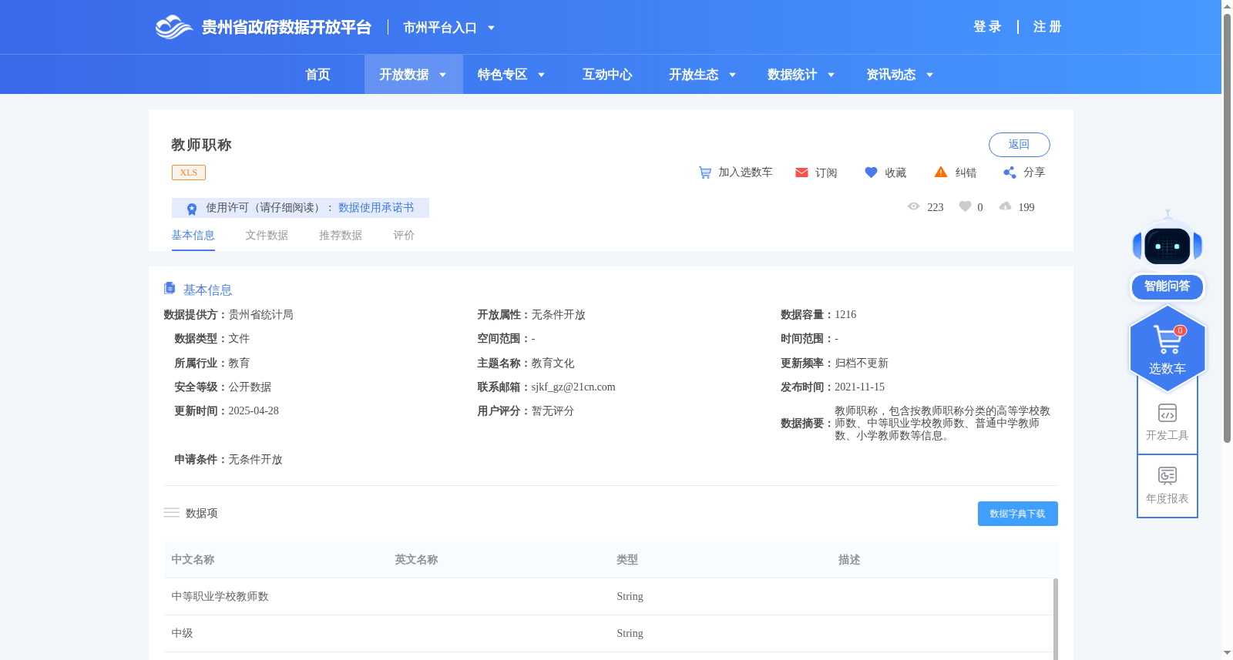Viewport: 1233px width, 660px height.
Task: Click the grey heart likes icon
Action: [x=965, y=206]
